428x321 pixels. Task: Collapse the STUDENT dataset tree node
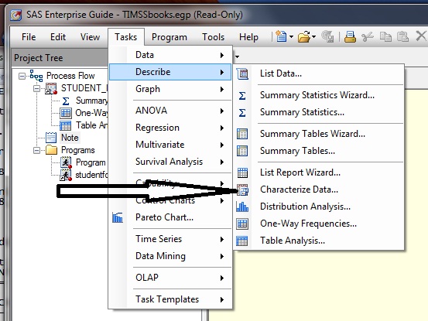(36, 89)
